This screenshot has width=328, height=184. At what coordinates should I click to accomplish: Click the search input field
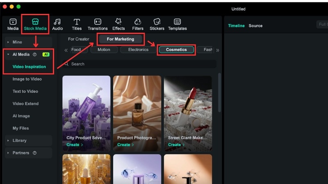pyautogui.click(x=139, y=64)
